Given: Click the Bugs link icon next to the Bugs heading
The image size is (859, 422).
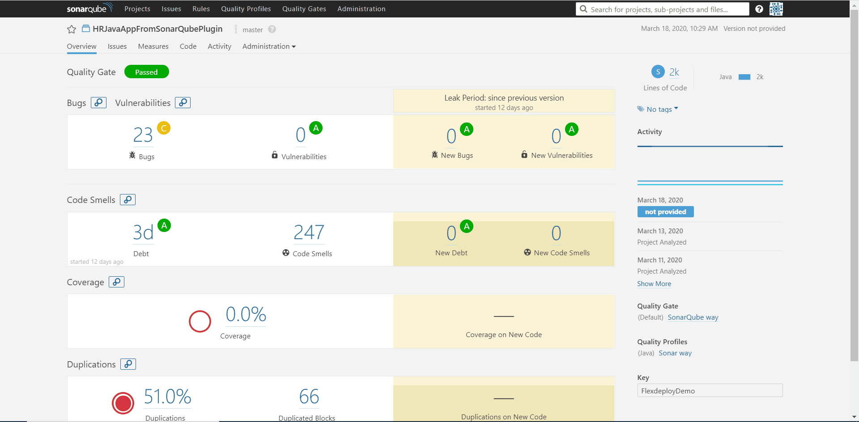Looking at the screenshot, I should click(98, 102).
